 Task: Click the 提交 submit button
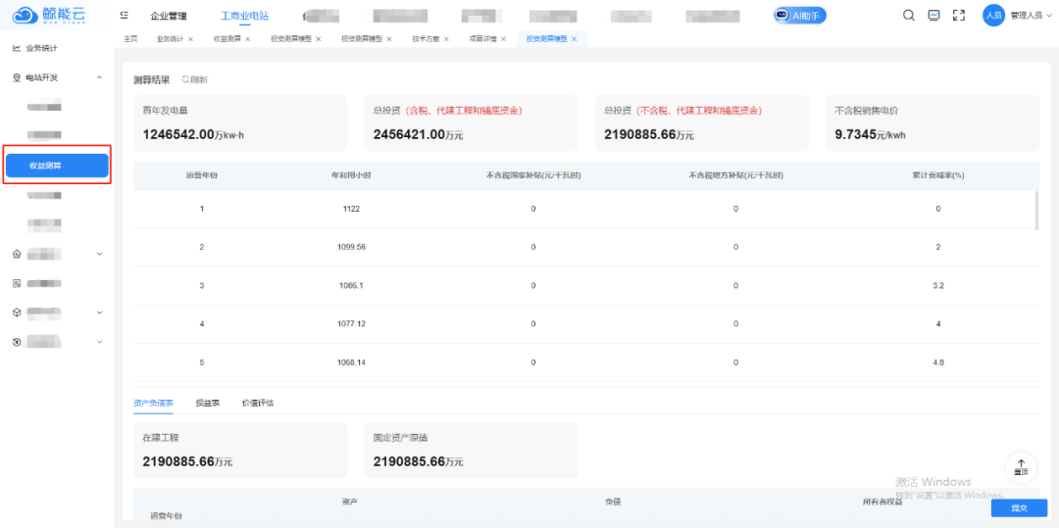click(1019, 507)
